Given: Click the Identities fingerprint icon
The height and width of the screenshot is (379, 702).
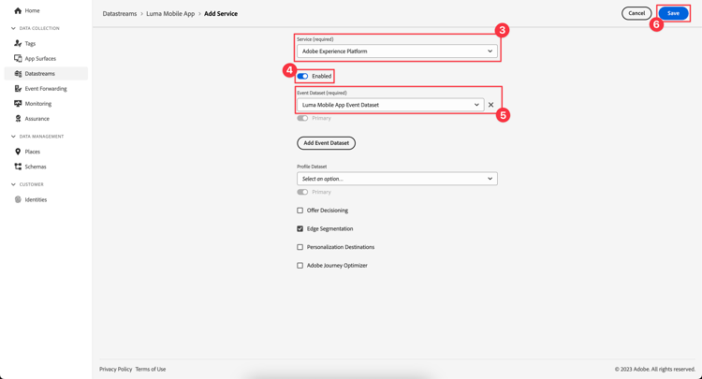Looking at the screenshot, I should coord(18,199).
